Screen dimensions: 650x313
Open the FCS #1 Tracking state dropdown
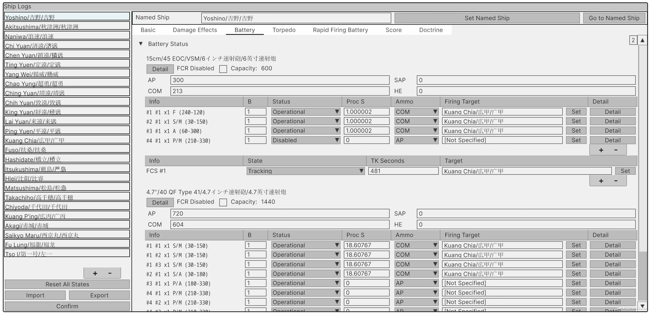[305, 171]
